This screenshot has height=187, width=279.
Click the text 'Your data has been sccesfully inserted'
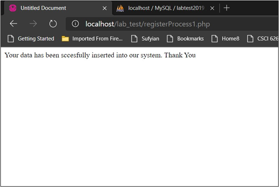[60, 55]
